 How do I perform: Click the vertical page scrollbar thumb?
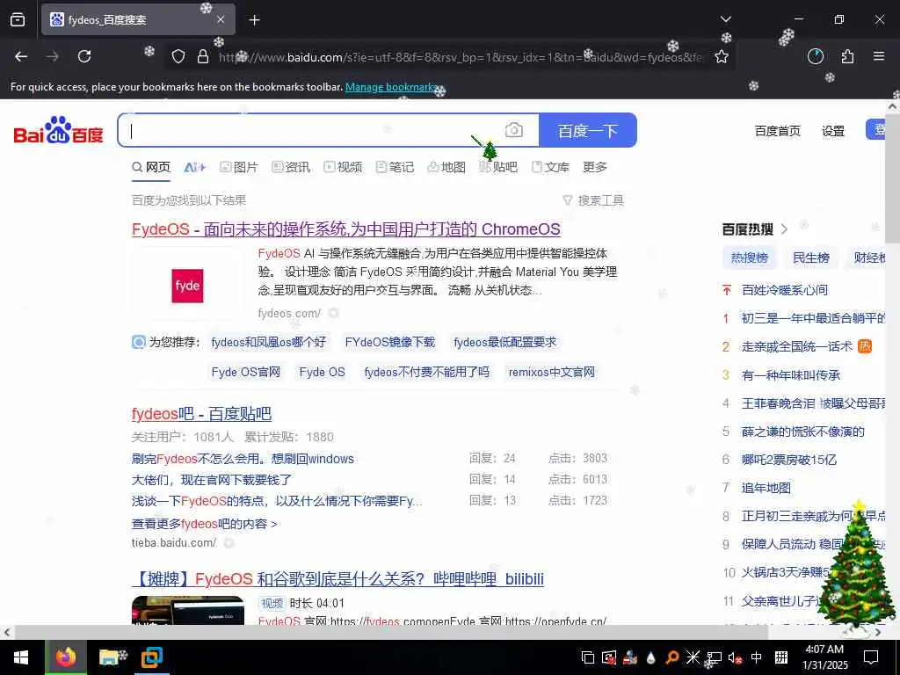coord(892,178)
